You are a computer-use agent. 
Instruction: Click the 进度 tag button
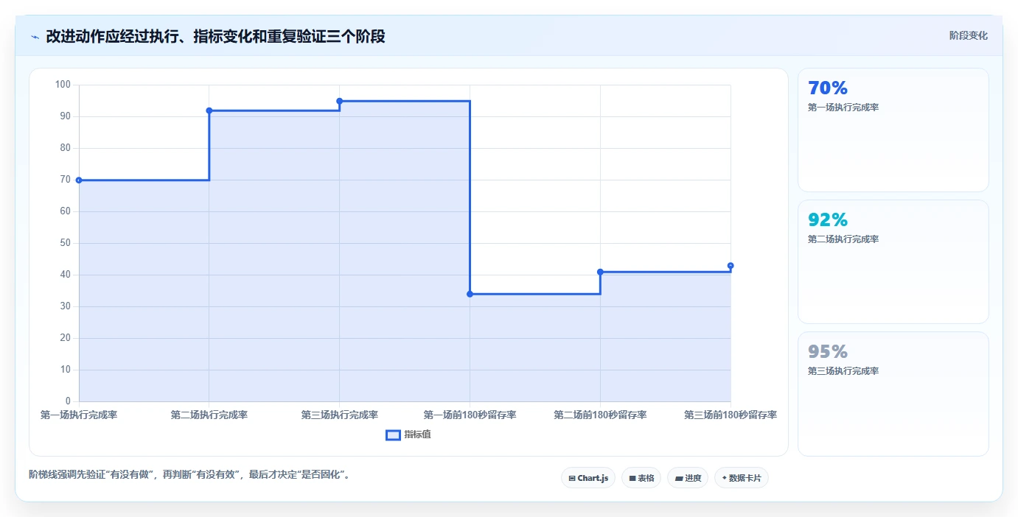pyautogui.click(x=688, y=478)
